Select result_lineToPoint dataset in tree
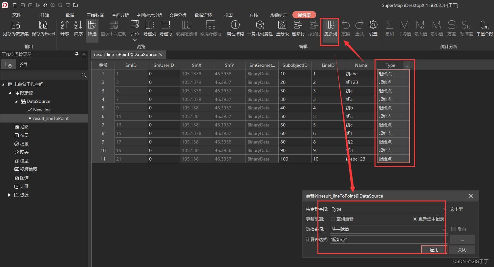Viewport: 494px width, 267px height. (x=51, y=118)
